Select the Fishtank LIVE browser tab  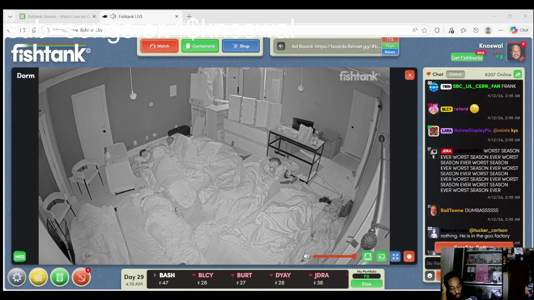(x=140, y=17)
